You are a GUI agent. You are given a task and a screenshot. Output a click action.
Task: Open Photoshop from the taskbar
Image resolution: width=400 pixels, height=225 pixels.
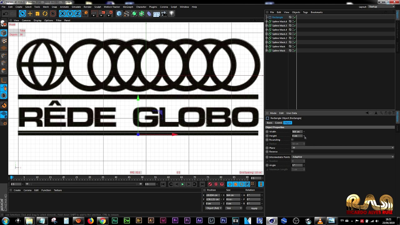coord(223,221)
